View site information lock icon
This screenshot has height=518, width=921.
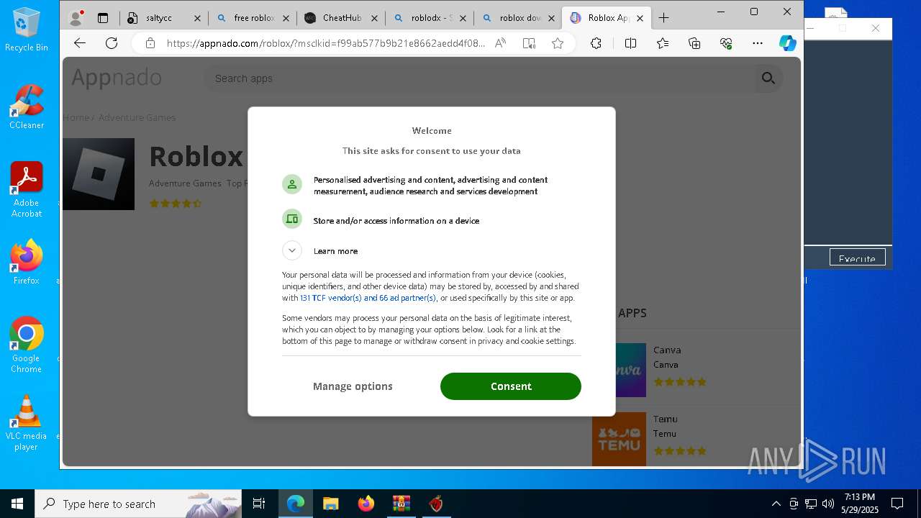coord(150,43)
